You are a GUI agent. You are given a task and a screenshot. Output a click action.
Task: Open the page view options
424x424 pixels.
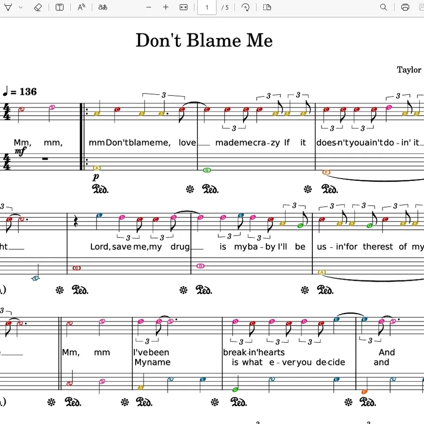click(267, 7)
